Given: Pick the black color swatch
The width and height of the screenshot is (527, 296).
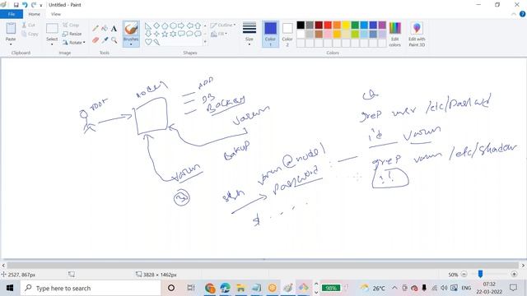Looking at the screenshot, I should tap(301, 25).
